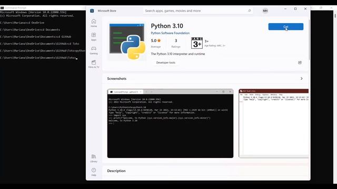Click the "cd Toto" line in Command Prompt

click(39, 44)
